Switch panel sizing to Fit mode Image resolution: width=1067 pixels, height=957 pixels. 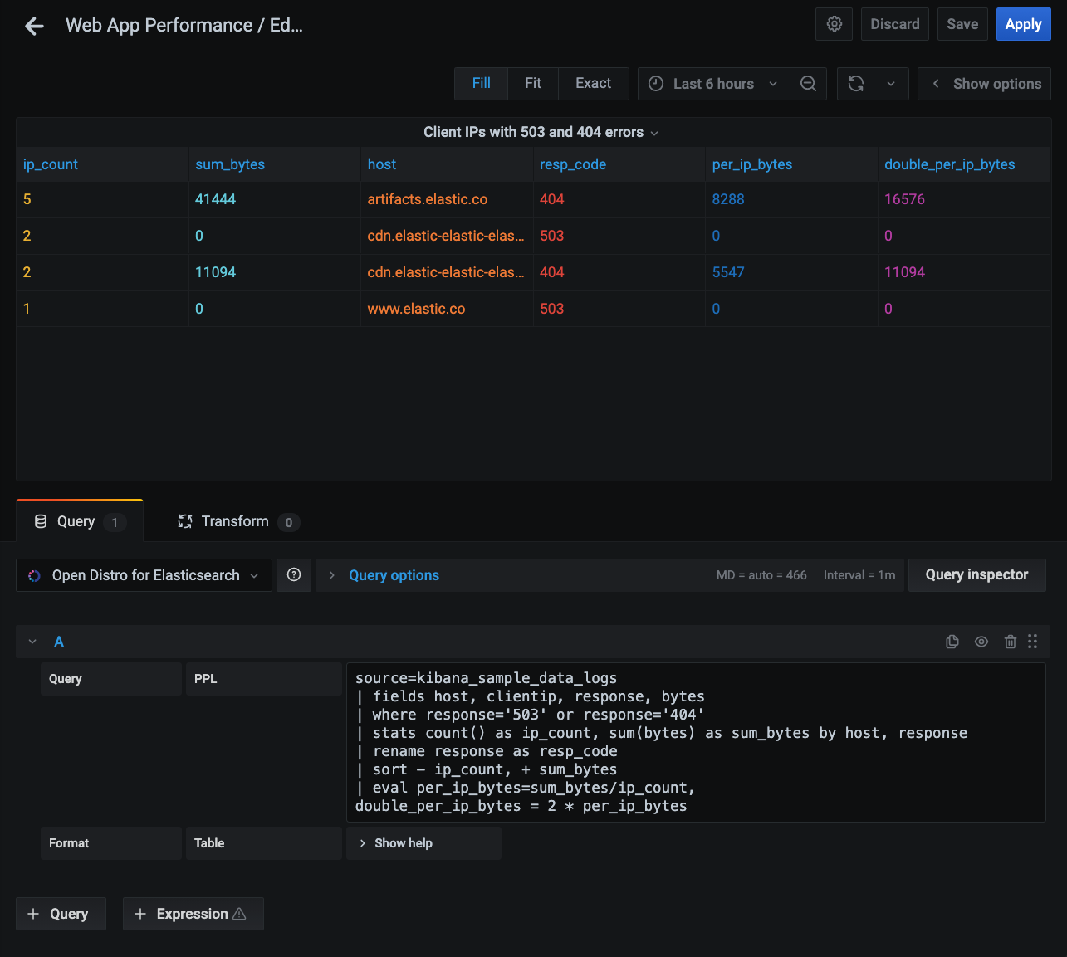click(x=532, y=83)
